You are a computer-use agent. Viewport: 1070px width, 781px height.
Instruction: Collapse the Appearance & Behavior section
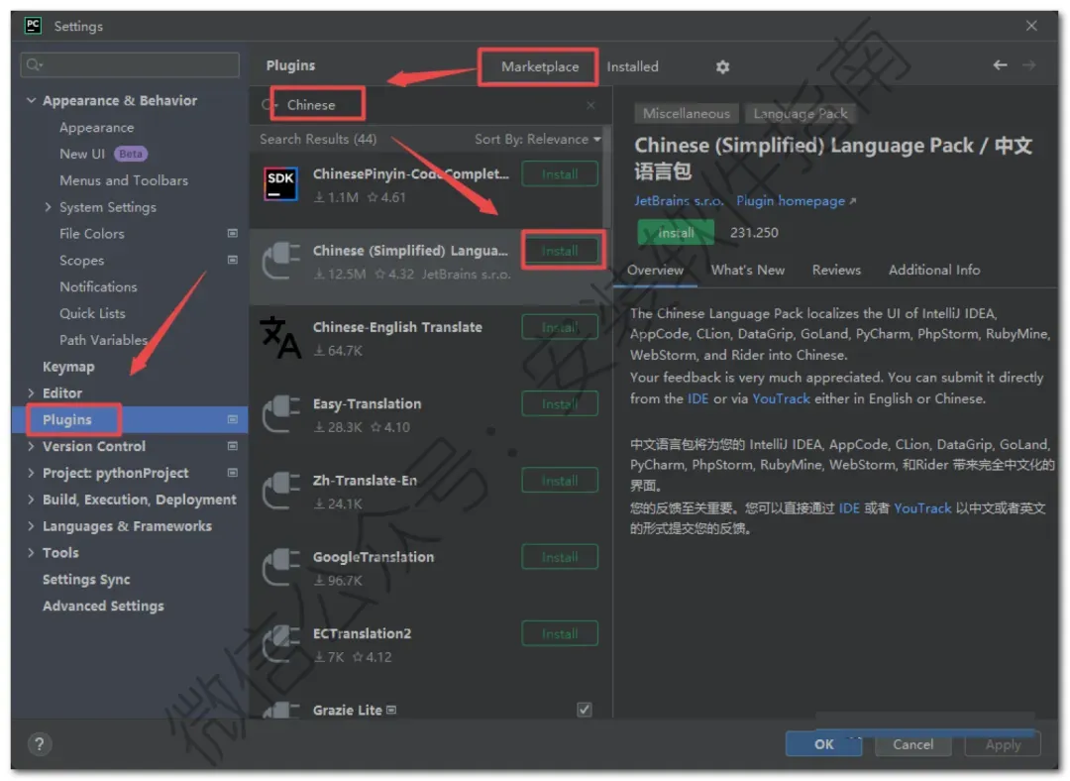click(x=31, y=100)
